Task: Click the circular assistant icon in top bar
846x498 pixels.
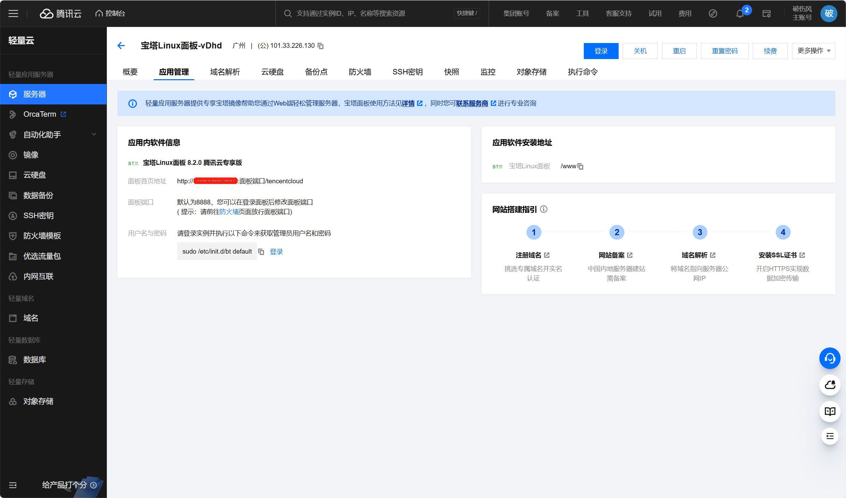Action: (x=713, y=13)
